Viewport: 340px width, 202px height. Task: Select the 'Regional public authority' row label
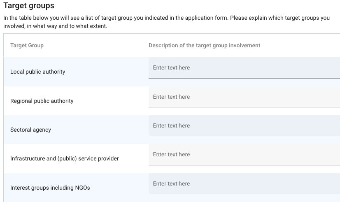click(x=42, y=101)
